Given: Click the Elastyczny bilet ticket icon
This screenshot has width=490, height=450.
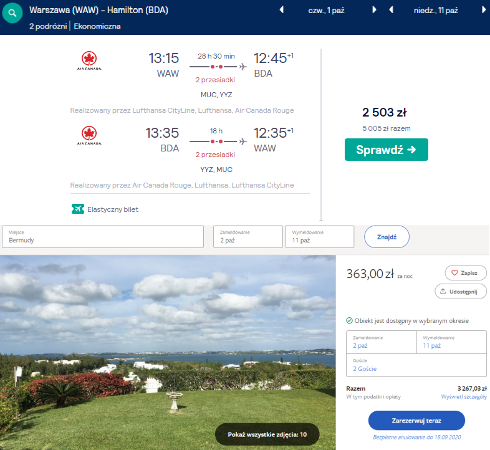Looking at the screenshot, I should pos(77,209).
